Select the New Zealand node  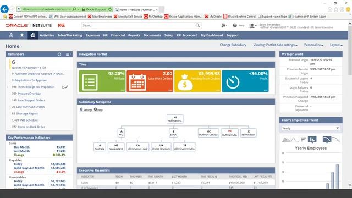coord(116,147)
